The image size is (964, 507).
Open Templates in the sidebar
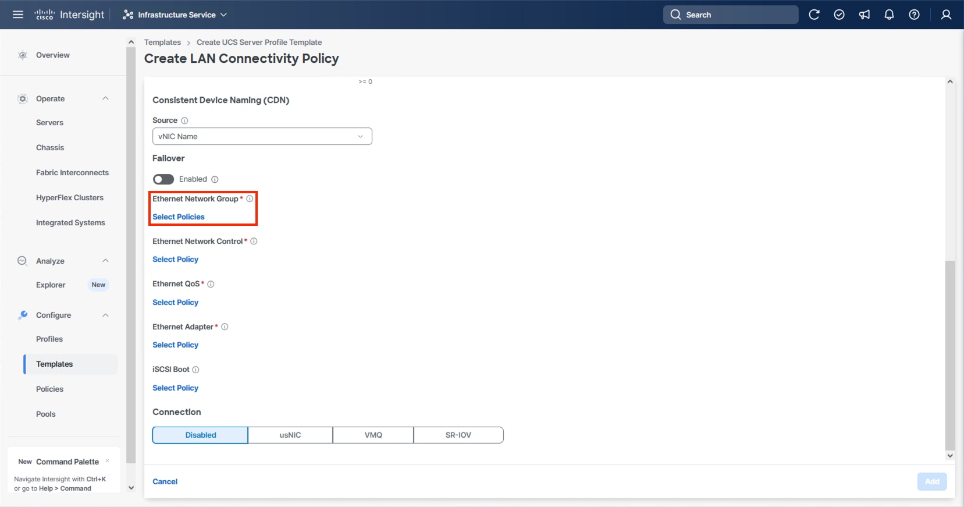pyautogui.click(x=70, y=364)
